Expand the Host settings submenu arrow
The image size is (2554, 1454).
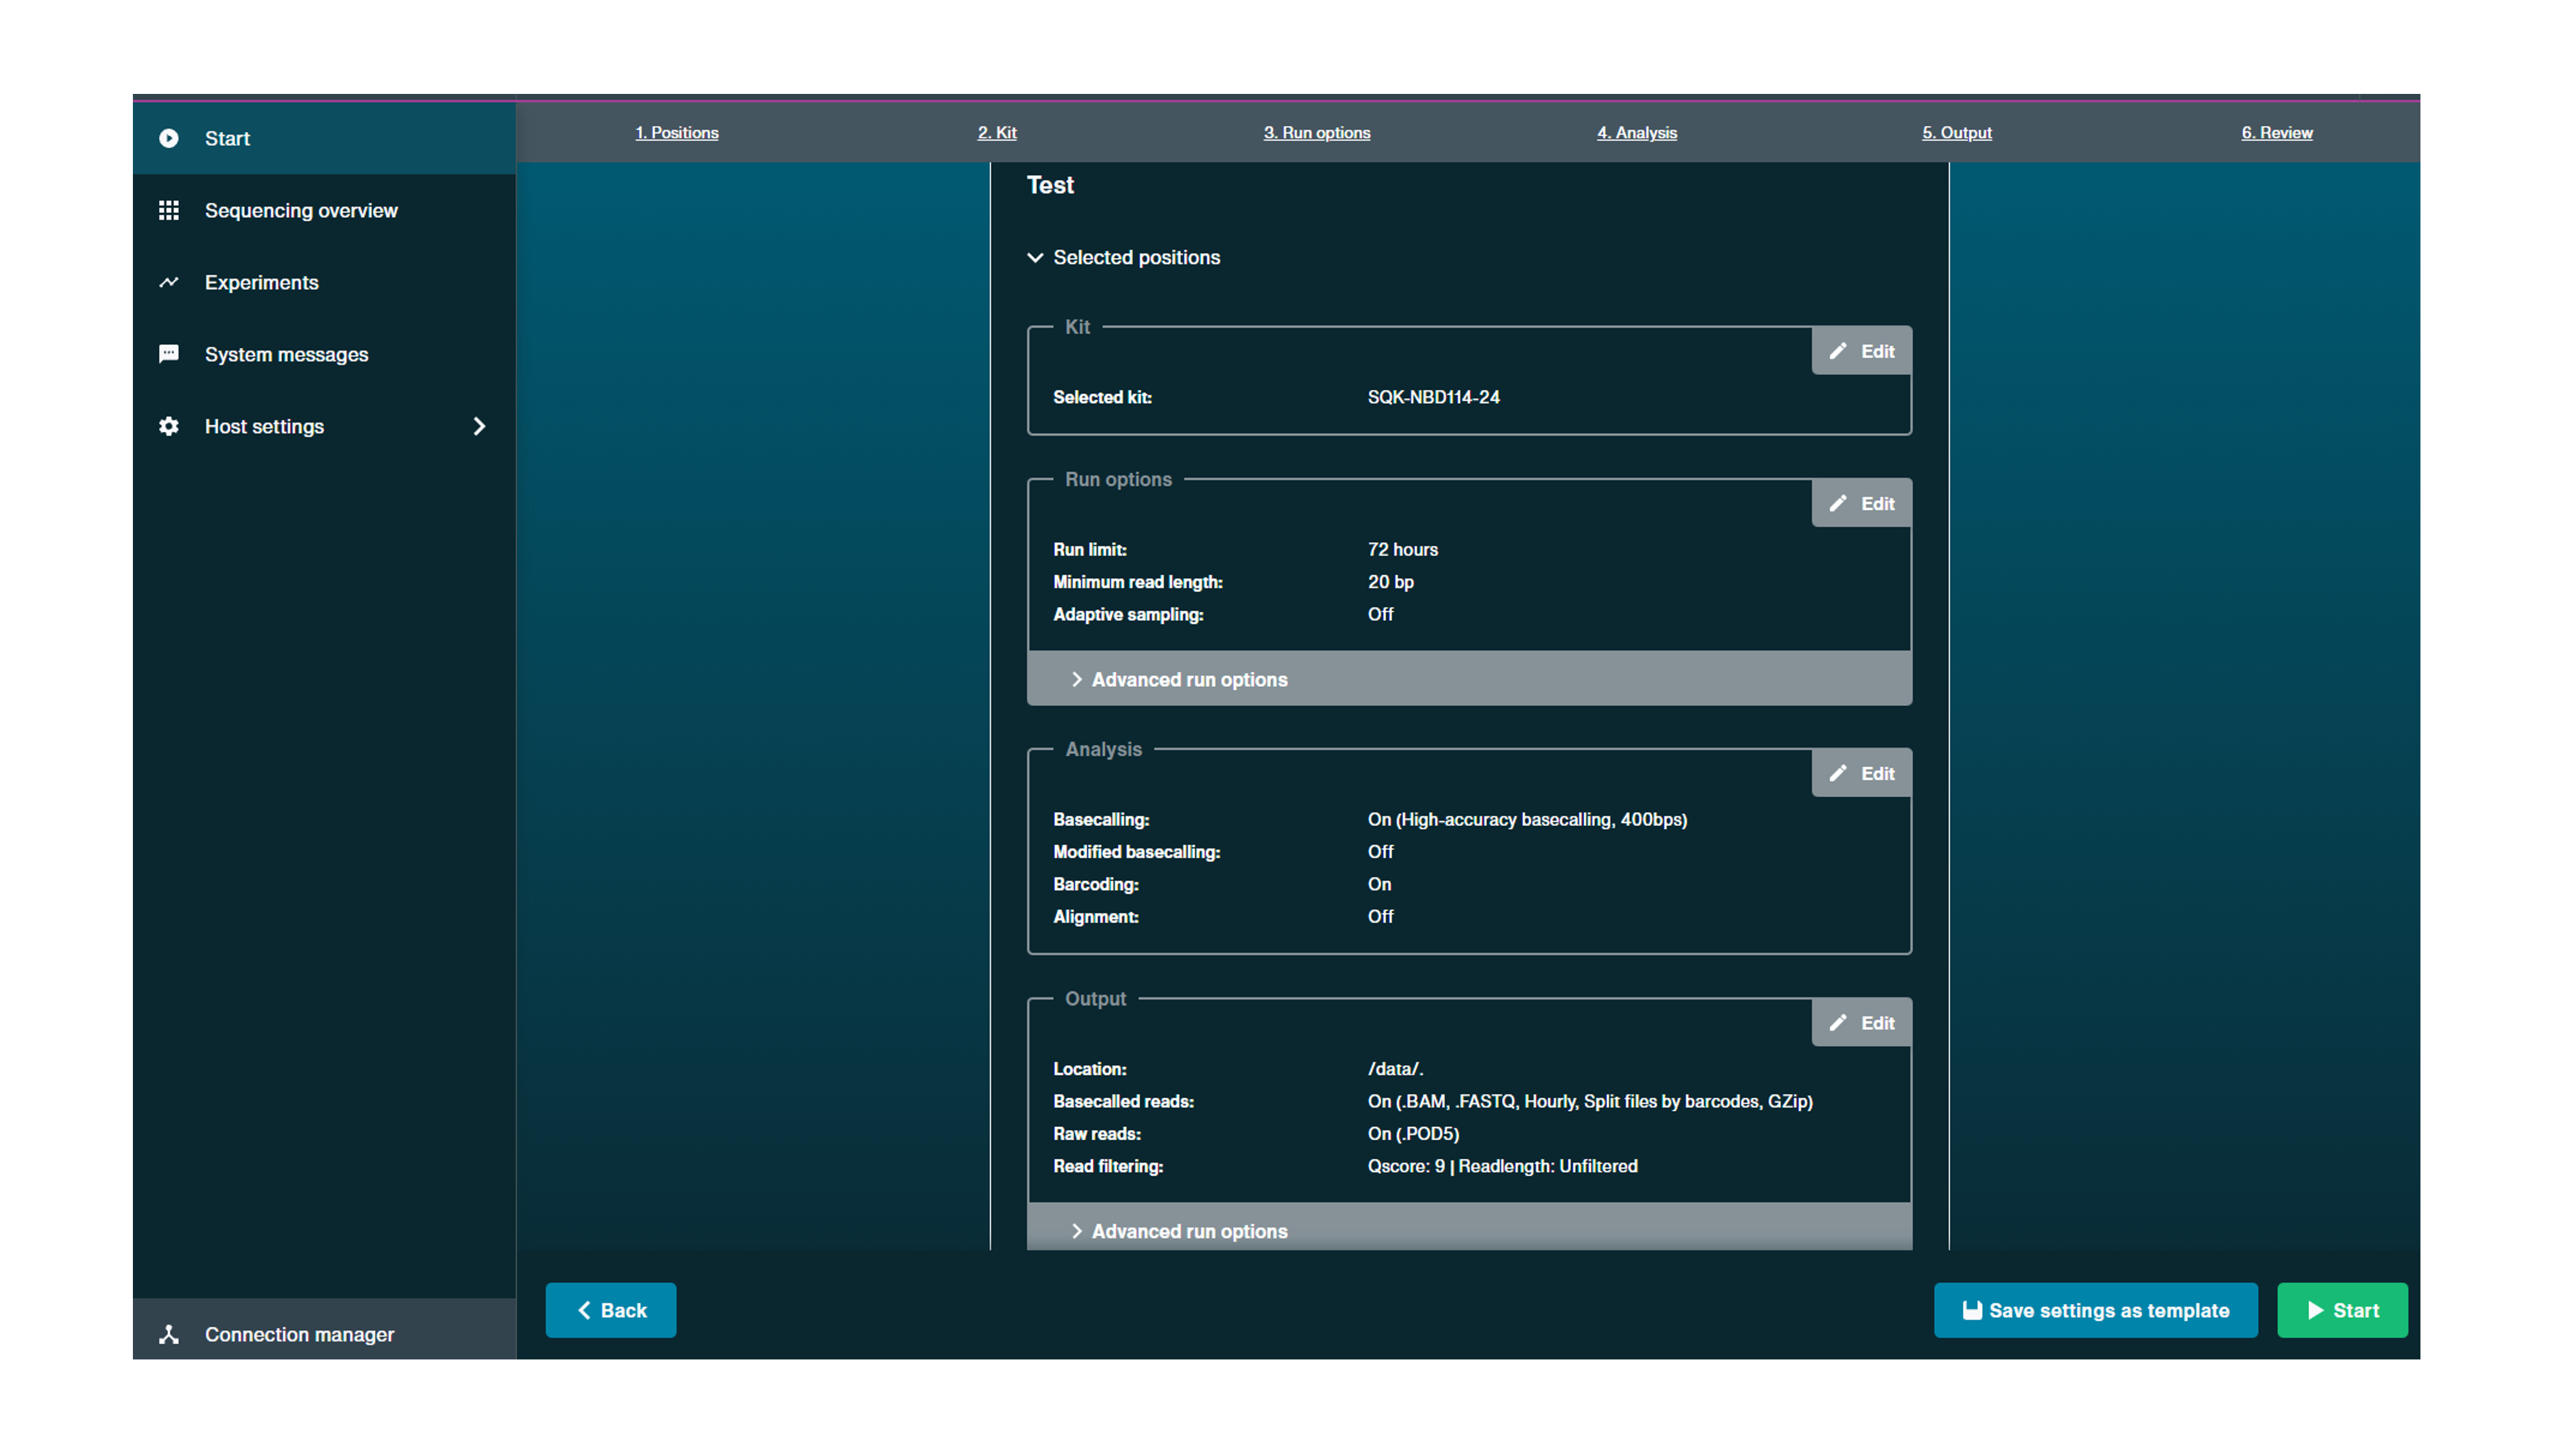point(479,426)
